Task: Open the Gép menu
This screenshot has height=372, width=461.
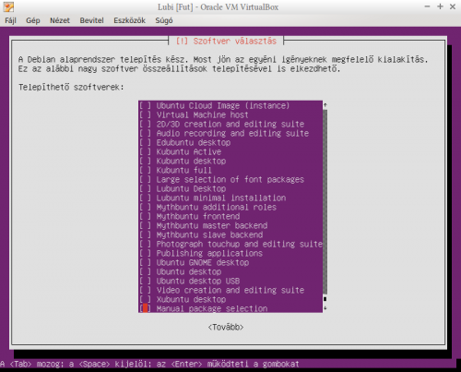Action: click(33, 20)
